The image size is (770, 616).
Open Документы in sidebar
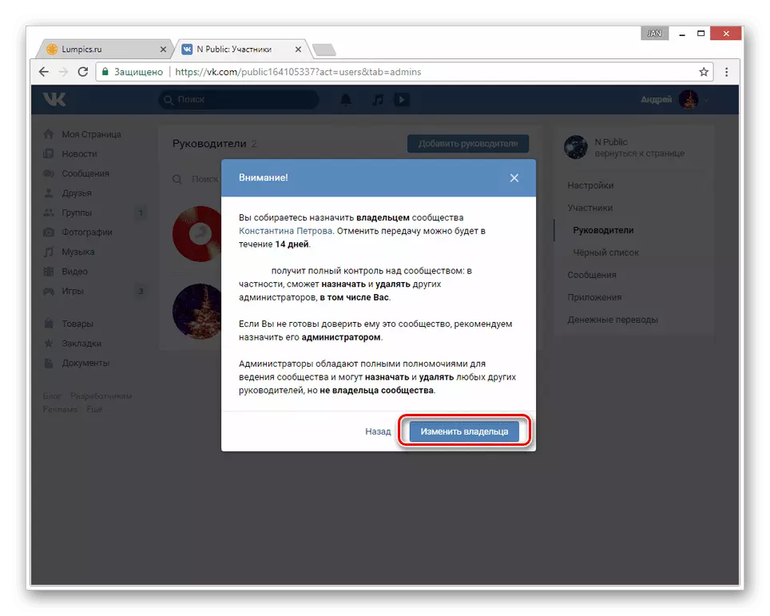[85, 363]
